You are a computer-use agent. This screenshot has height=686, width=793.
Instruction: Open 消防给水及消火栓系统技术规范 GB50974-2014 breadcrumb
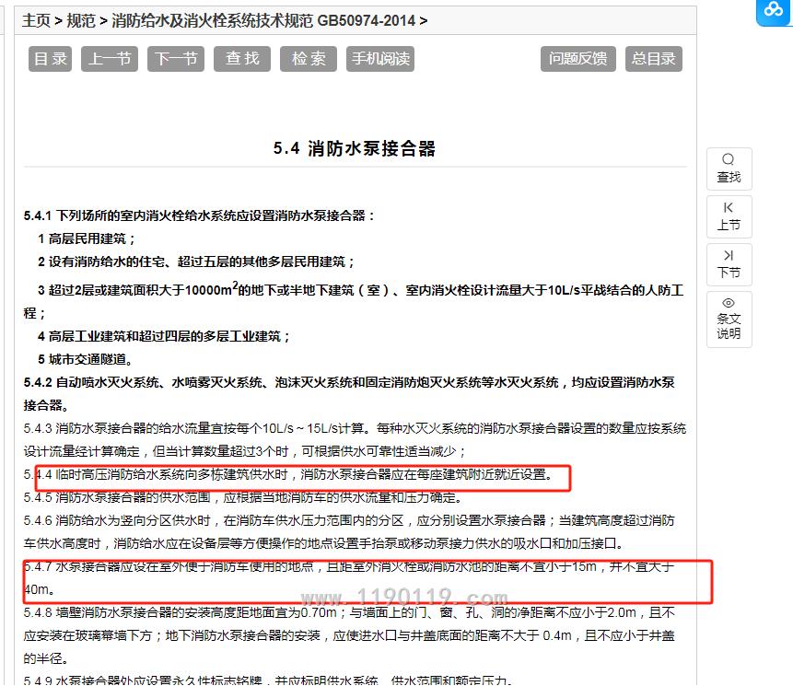263,21
